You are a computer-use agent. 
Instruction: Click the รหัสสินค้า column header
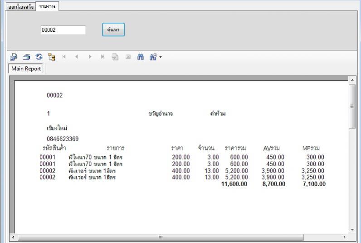pos(54,148)
